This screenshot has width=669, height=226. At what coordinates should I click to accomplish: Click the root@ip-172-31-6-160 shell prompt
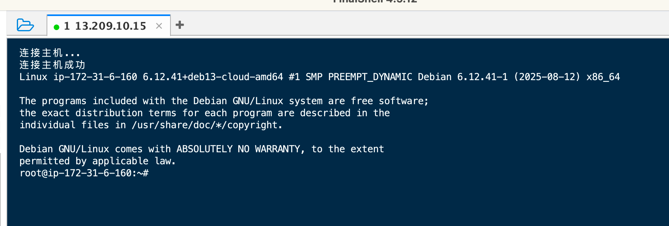tap(84, 173)
